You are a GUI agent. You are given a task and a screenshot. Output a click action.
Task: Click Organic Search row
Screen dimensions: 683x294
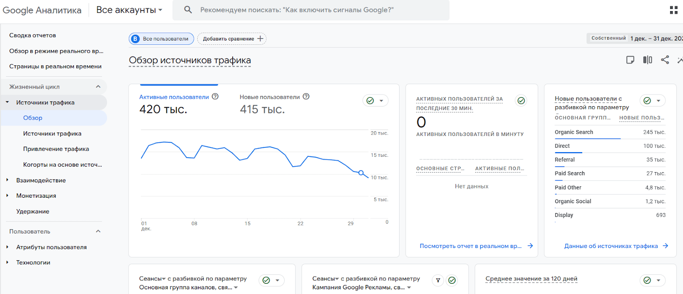click(x=610, y=132)
